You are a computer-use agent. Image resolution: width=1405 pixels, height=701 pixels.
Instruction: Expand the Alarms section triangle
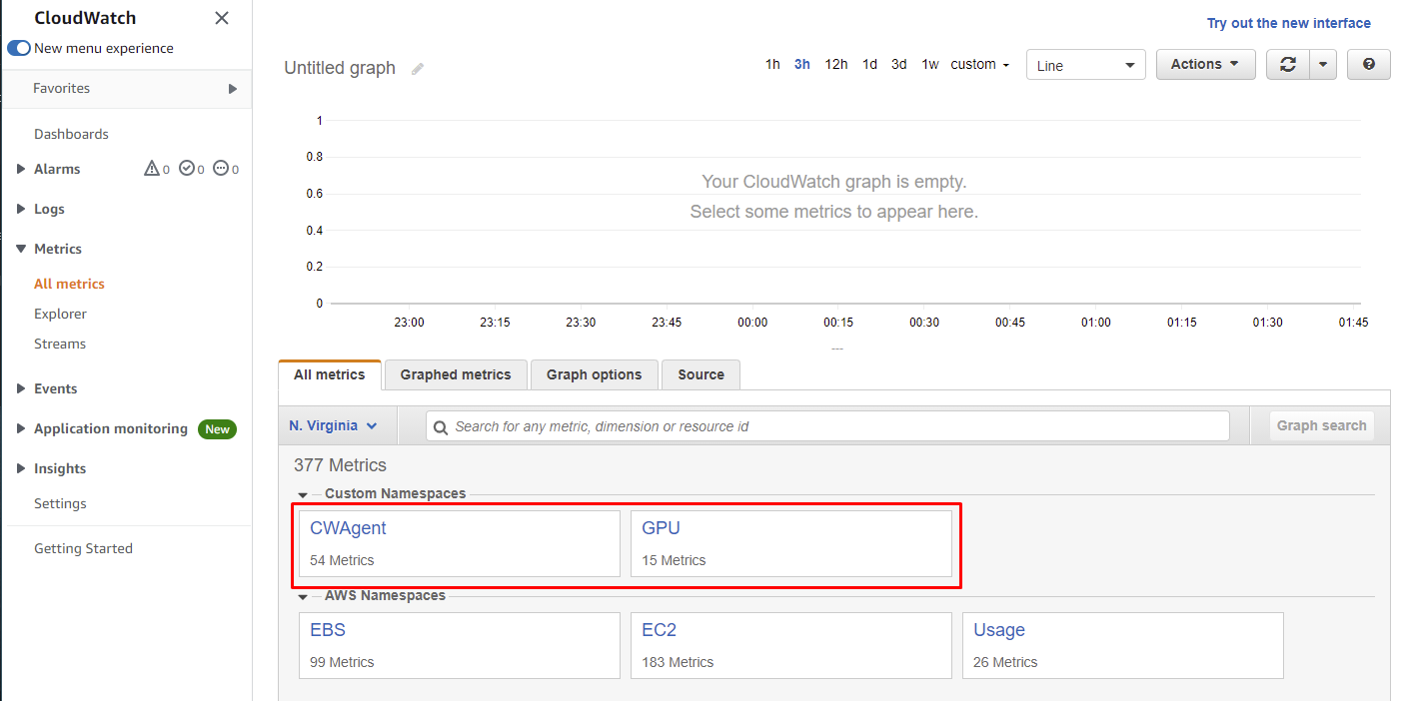[21, 169]
